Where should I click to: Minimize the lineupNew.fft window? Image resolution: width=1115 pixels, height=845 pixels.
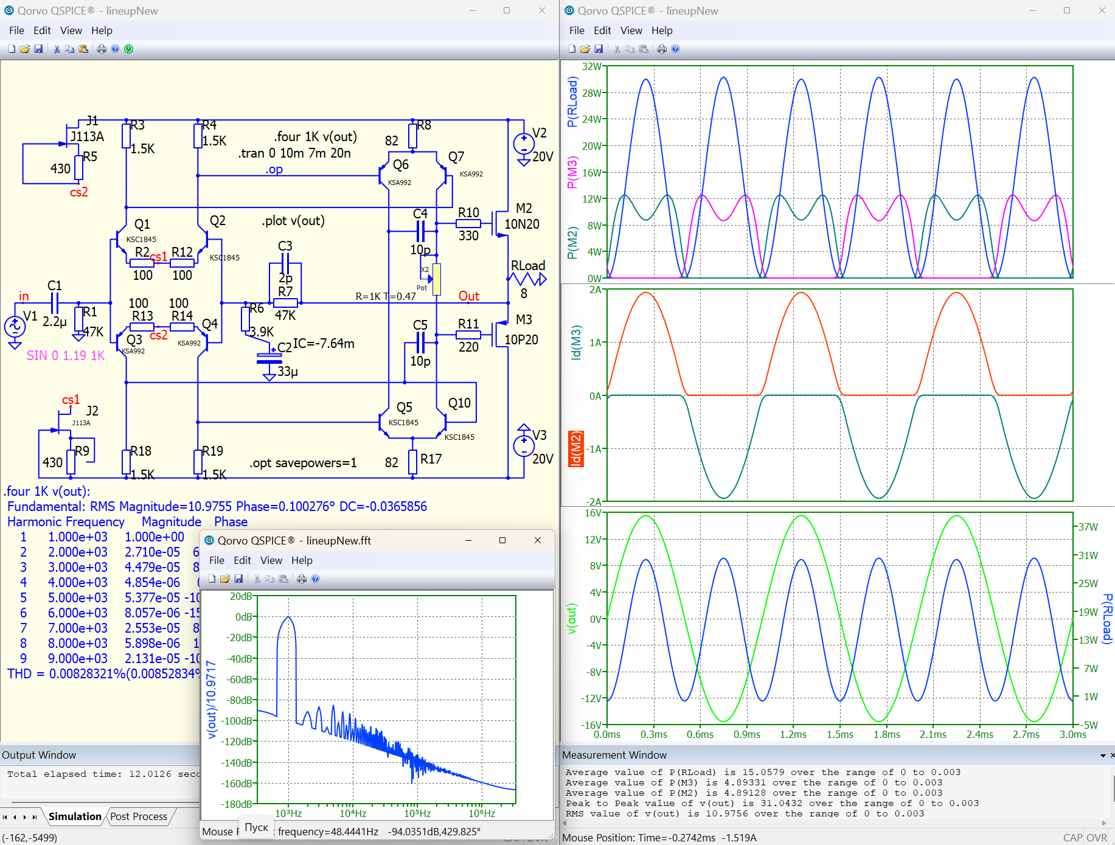pyautogui.click(x=468, y=540)
